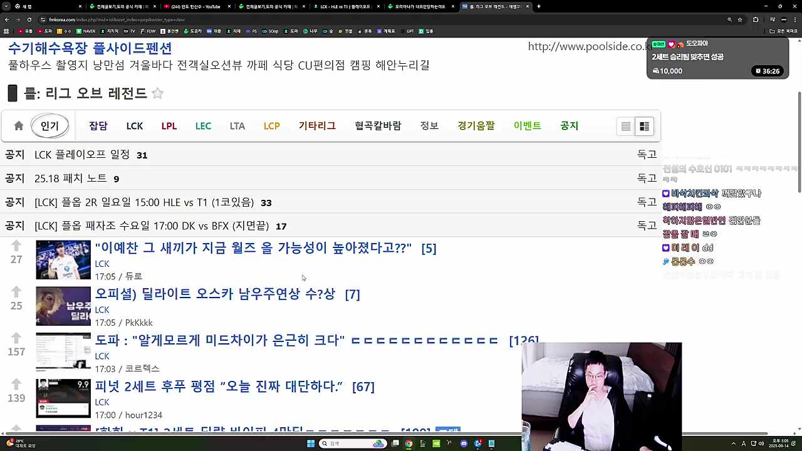
Task: Open GPT bookmark
Action: pos(407,31)
